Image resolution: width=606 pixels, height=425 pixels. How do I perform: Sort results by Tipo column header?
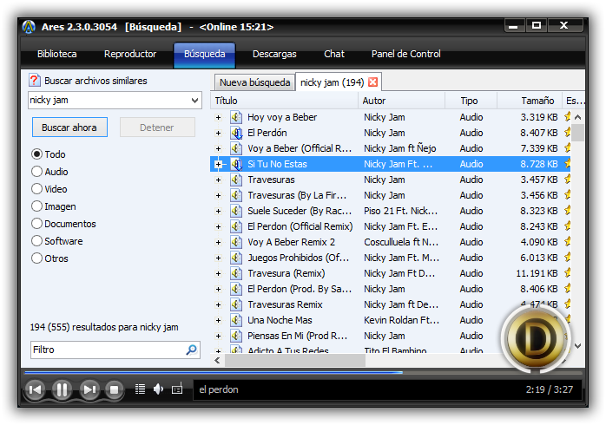(x=471, y=101)
